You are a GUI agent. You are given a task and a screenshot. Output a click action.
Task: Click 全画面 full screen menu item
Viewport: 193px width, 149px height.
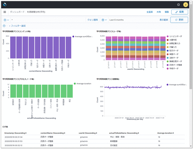(150, 12)
